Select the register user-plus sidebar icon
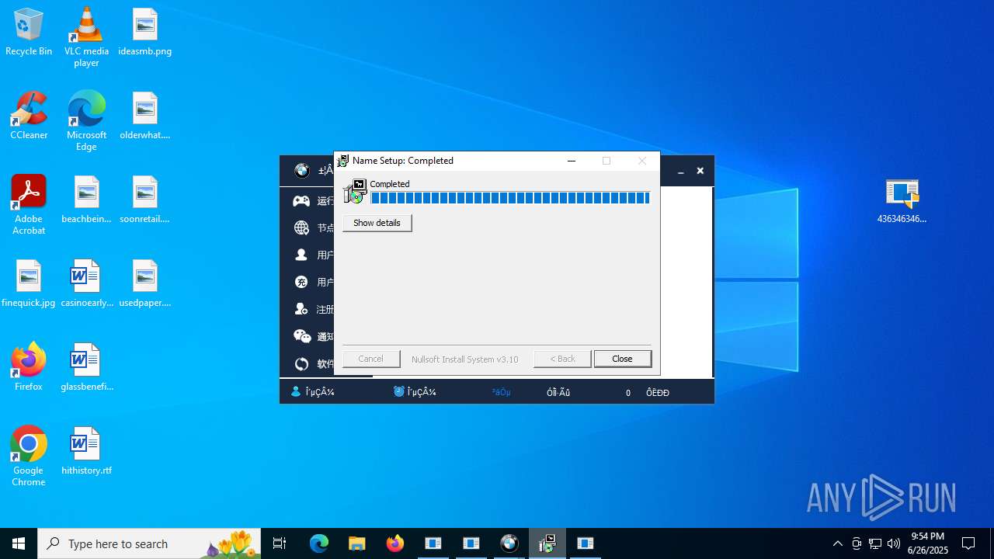Screen dimensions: 994x559 (x=301, y=309)
